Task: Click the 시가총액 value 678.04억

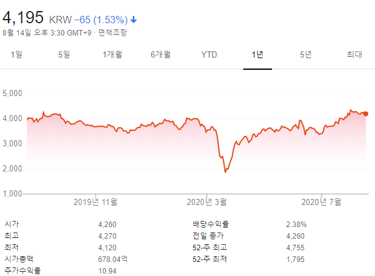Action: (x=113, y=259)
